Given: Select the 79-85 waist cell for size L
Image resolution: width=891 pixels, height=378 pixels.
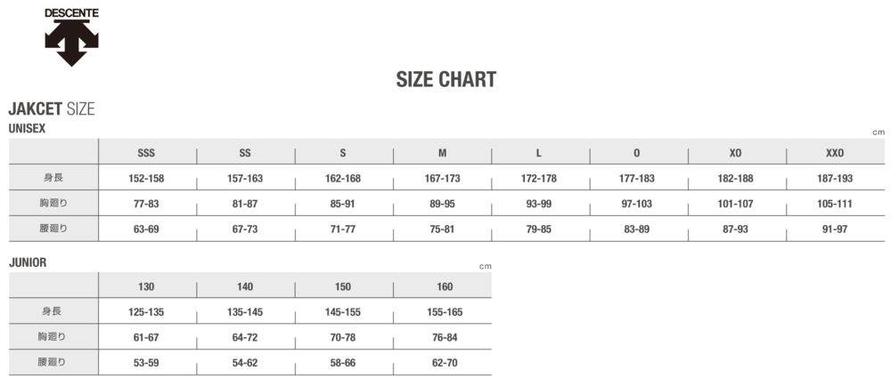Looking at the screenshot, I should (539, 229).
